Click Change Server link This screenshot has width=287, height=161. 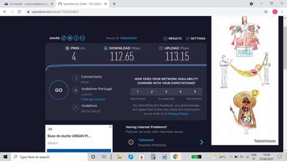click(x=93, y=99)
